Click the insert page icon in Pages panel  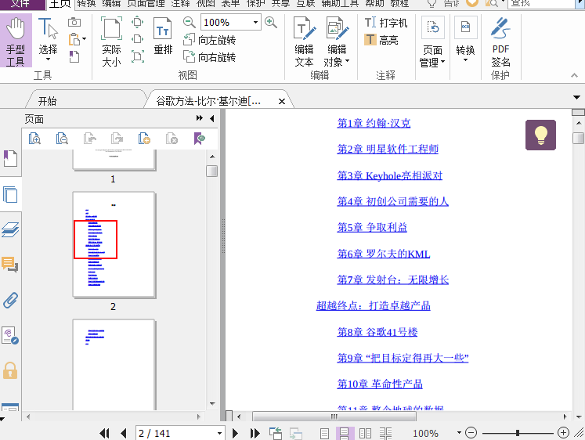(144, 139)
